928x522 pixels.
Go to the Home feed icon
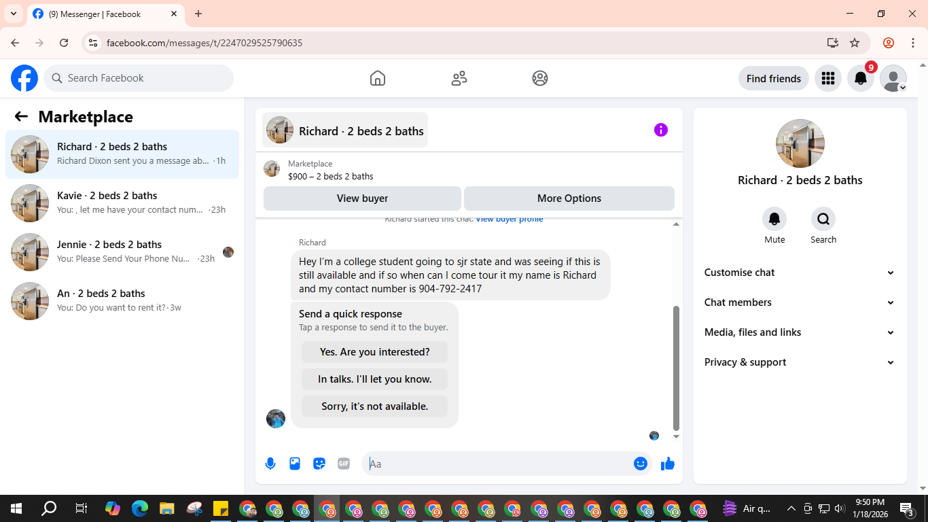click(378, 78)
